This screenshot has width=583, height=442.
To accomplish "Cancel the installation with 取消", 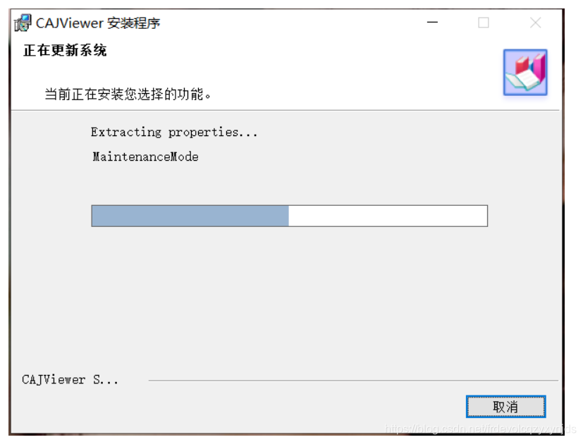I will tap(505, 407).
